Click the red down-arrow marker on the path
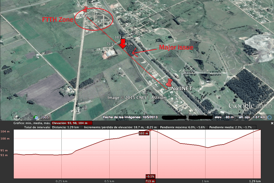This screenshot has height=183, width=274. tap(123, 44)
